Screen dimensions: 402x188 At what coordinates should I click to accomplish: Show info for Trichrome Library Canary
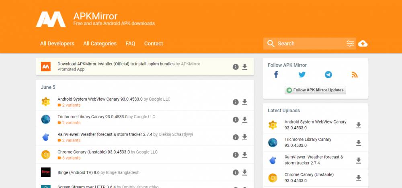(236, 120)
